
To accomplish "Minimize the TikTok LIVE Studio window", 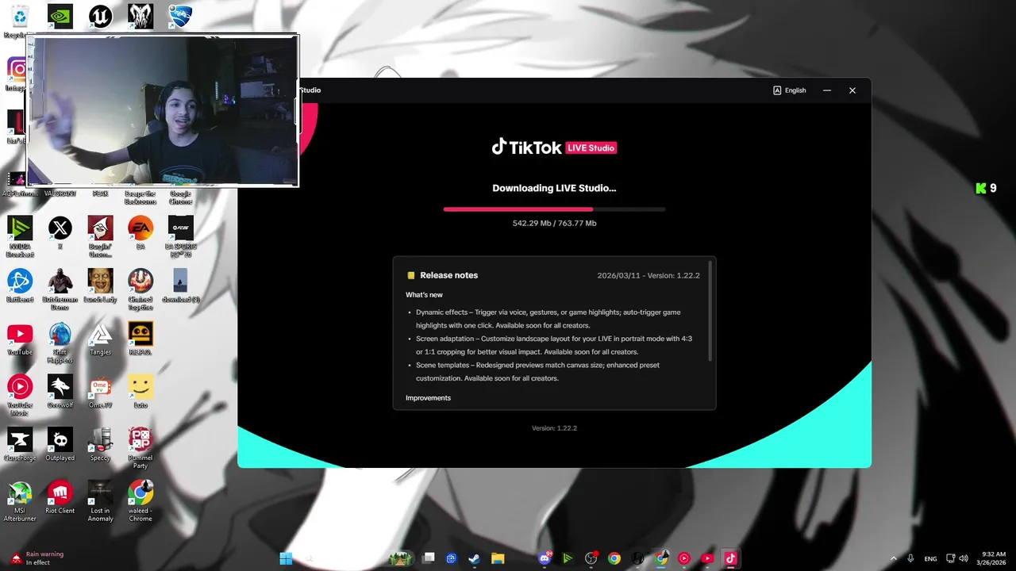I will (827, 90).
